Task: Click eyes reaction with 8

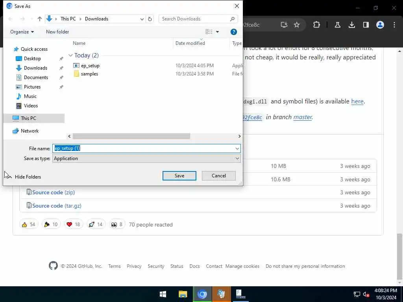Action: pyautogui.click(x=117, y=225)
